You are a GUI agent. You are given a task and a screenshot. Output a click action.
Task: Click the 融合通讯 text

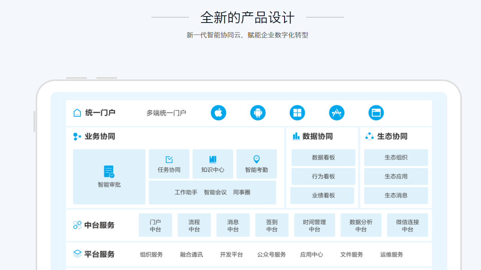(x=191, y=255)
